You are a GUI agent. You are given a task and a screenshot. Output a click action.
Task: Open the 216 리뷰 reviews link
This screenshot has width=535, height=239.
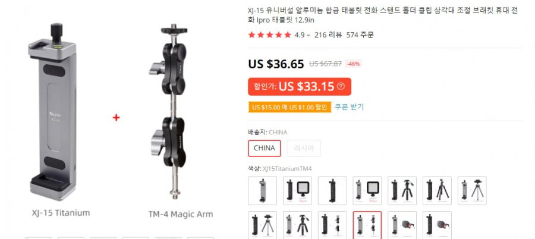(x=328, y=35)
